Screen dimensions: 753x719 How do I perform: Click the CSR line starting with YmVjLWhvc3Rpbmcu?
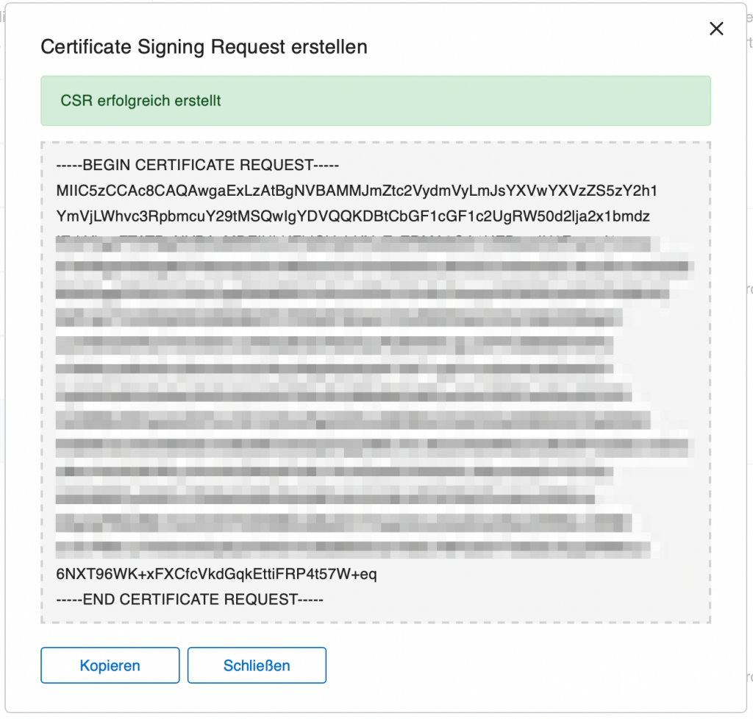353,216
